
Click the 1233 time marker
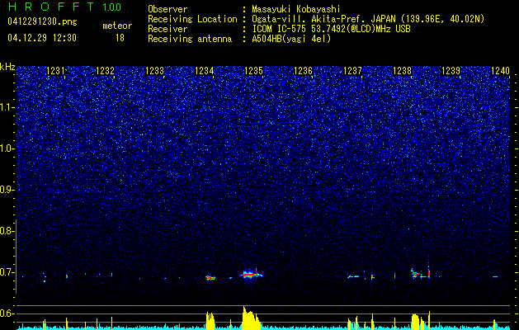(x=154, y=71)
